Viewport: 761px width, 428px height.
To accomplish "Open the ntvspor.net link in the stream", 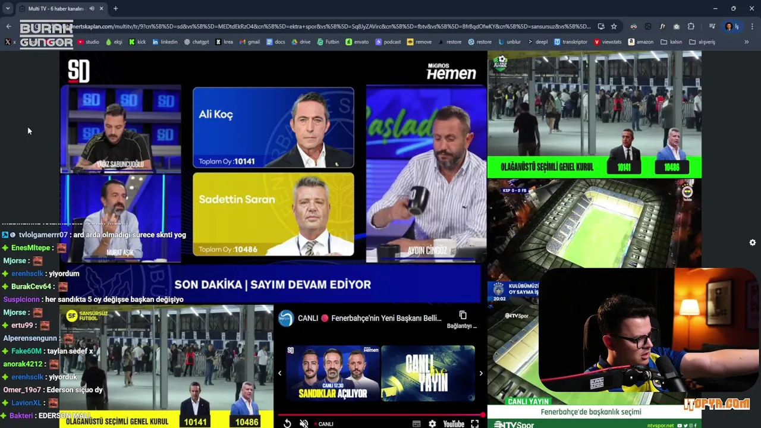I will click(x=661, y=425).
